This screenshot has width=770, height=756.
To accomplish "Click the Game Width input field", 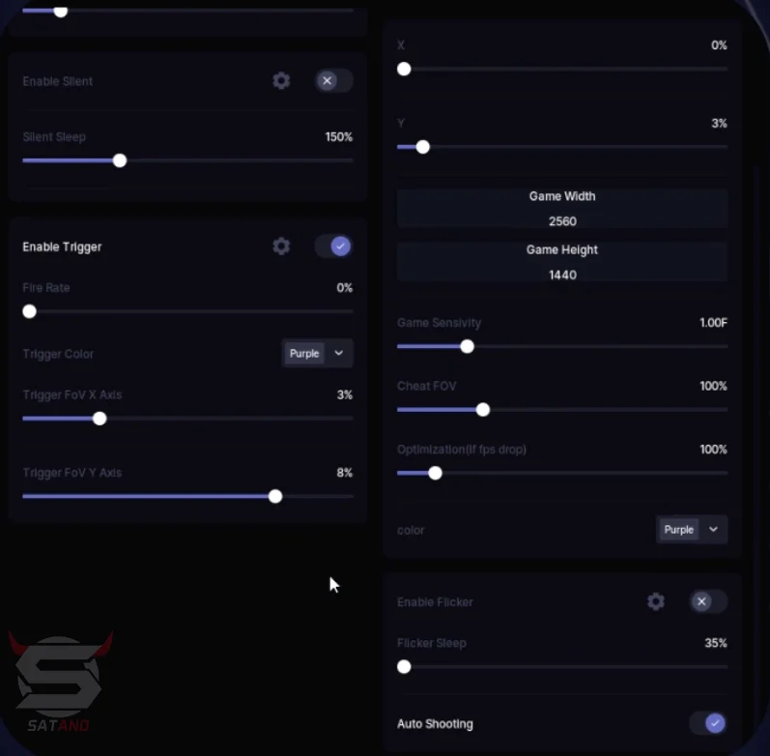I will (x=562, y=209).
